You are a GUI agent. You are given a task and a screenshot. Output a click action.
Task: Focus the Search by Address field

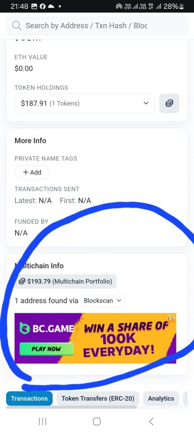(x=97, y=26)
